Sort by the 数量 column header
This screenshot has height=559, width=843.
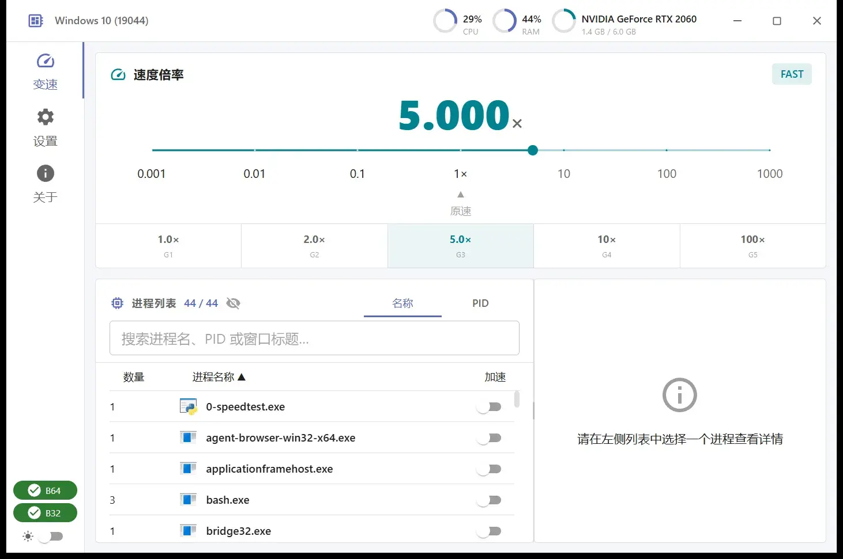pyautogui.click(x=134, y=377)
